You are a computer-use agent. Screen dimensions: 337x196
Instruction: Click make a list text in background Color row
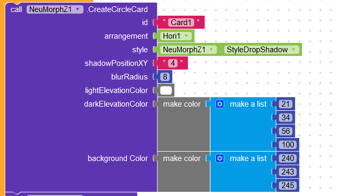(x=248, y=158)
